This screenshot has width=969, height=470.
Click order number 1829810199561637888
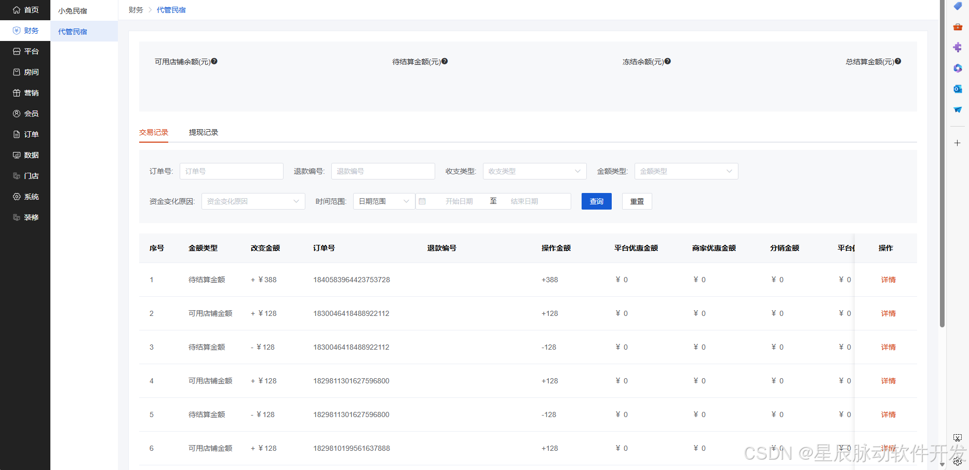[x=352, y=448]
